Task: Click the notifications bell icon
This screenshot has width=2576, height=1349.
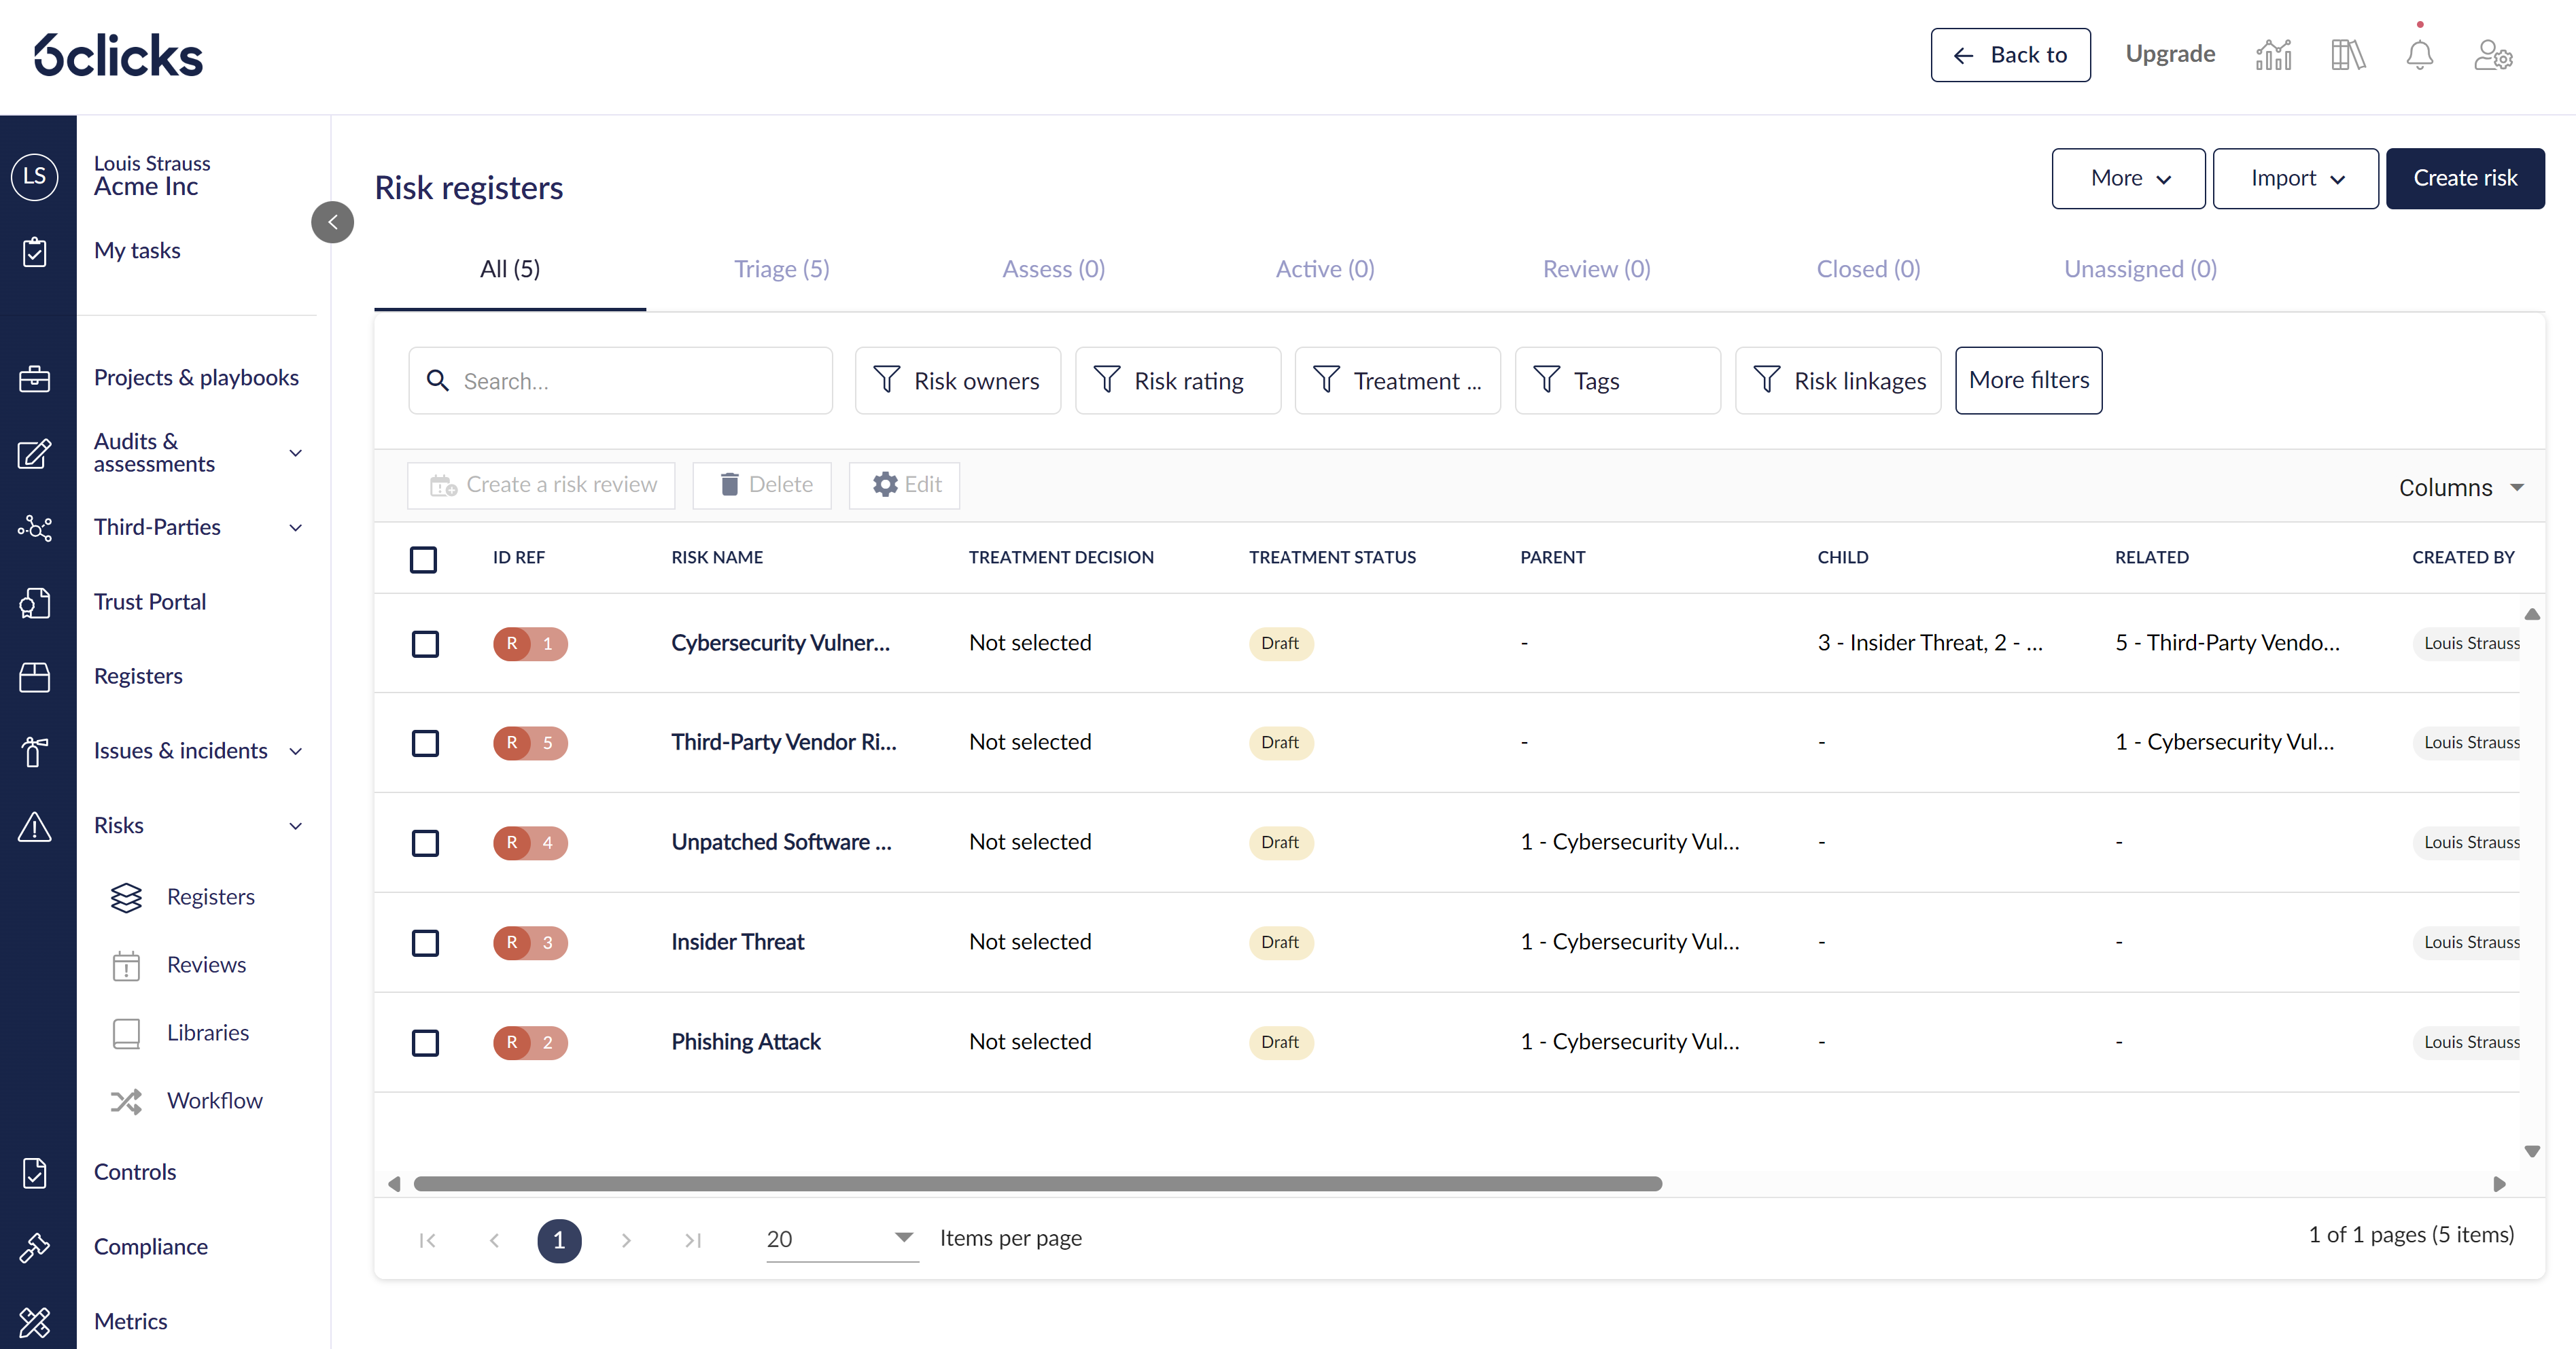Action: click(x=2419, y=55)
